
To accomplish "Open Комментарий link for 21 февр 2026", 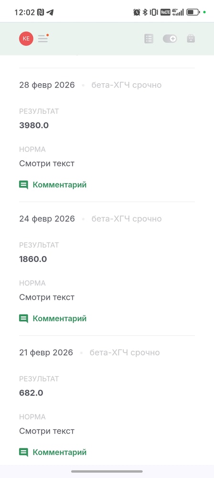I will (x=60, y=452).
